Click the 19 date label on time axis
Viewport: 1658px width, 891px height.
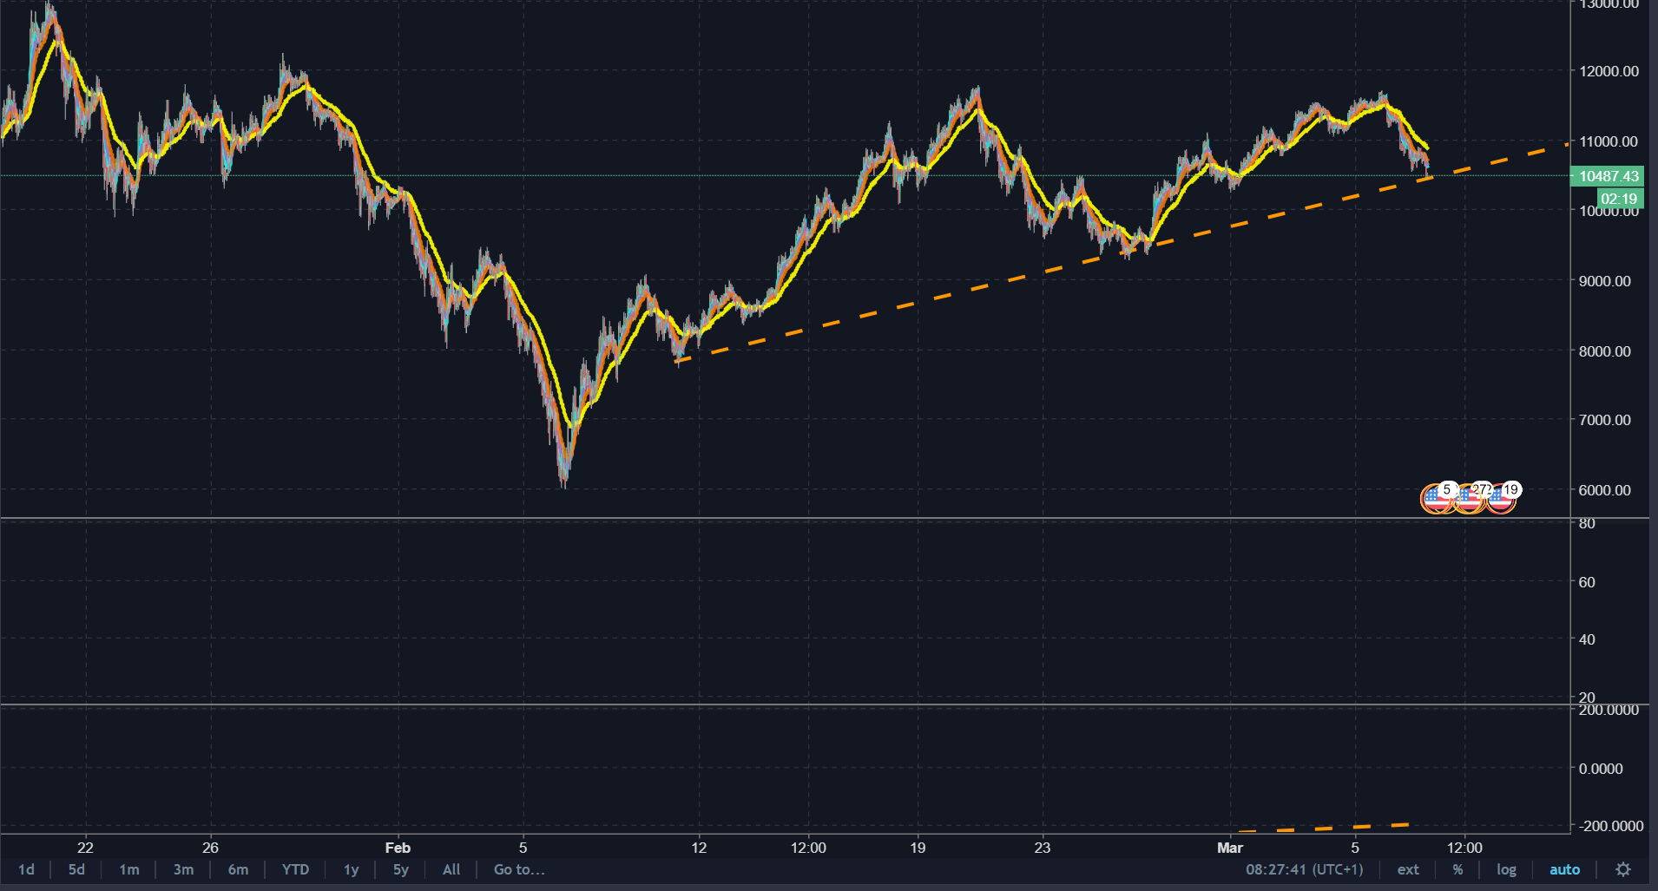point(918,848)
